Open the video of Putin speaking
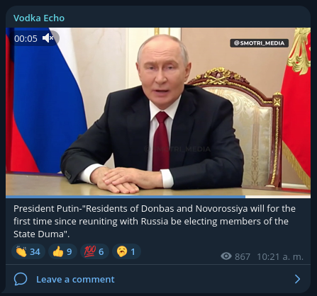This screenshot has width=317, height=296. pos(158,112)
